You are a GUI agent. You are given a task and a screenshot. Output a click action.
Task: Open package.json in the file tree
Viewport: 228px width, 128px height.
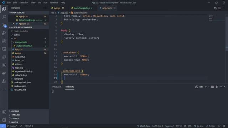[x=20, y=86]
